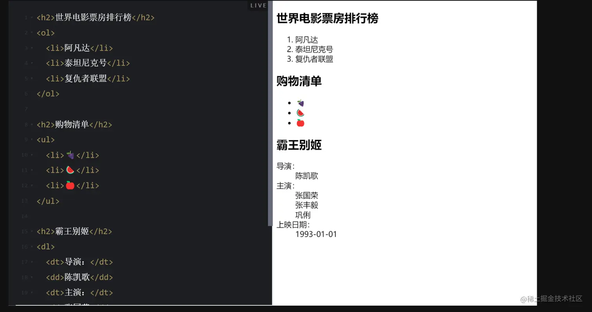Click the closing /ol tag on line 6
The height and width of the screenshot is (312, 592).
tap(48, 94)
